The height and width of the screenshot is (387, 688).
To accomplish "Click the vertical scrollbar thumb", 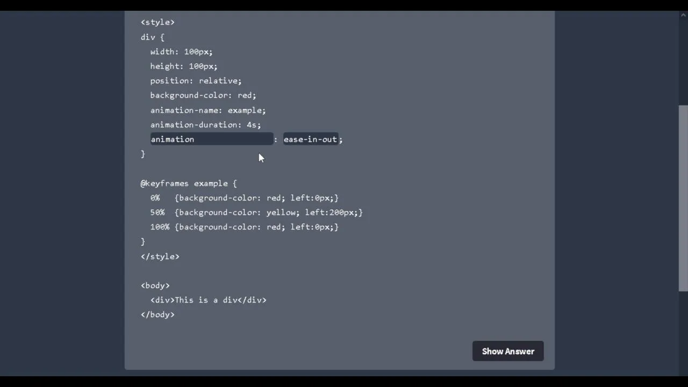I will (683, 198).
